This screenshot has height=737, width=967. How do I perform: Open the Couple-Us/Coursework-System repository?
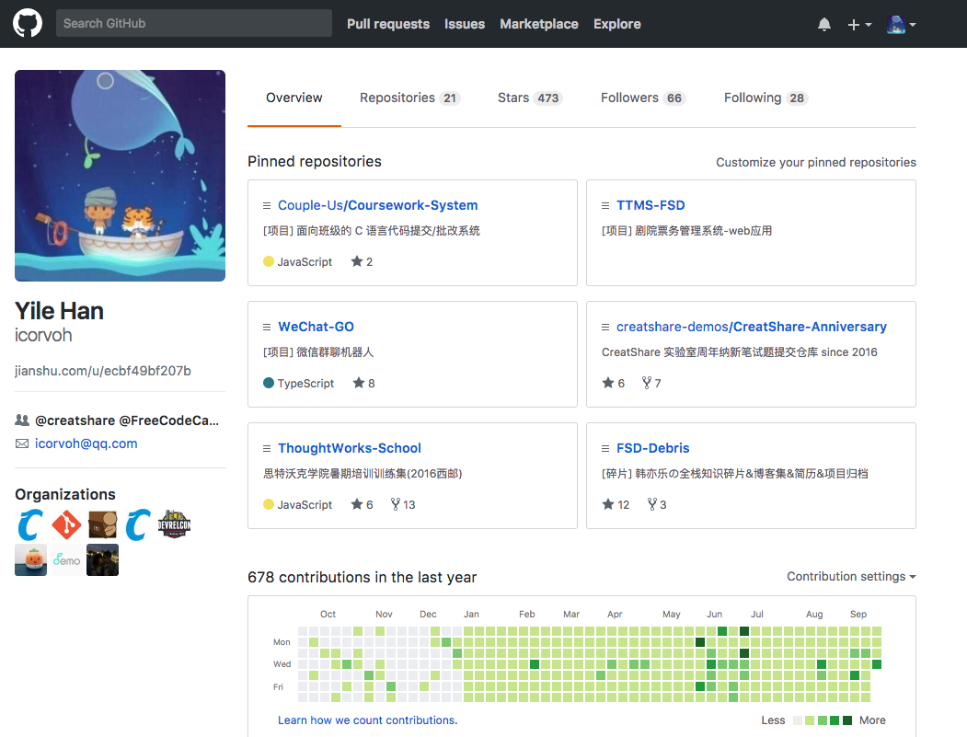(377, 205)
